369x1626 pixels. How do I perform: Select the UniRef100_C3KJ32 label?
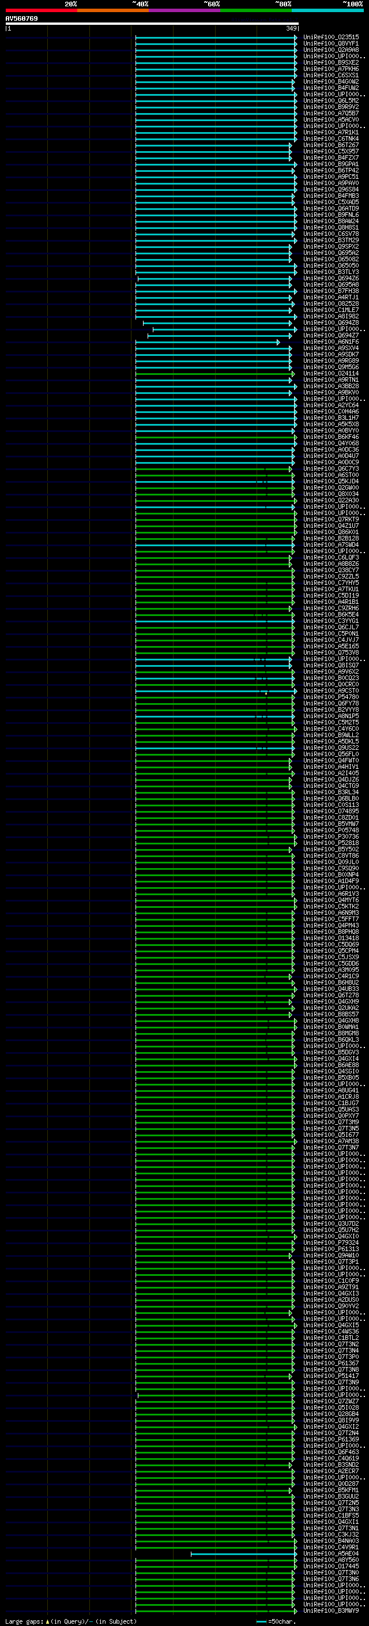pyautogui.click(x=330, y=1534)
